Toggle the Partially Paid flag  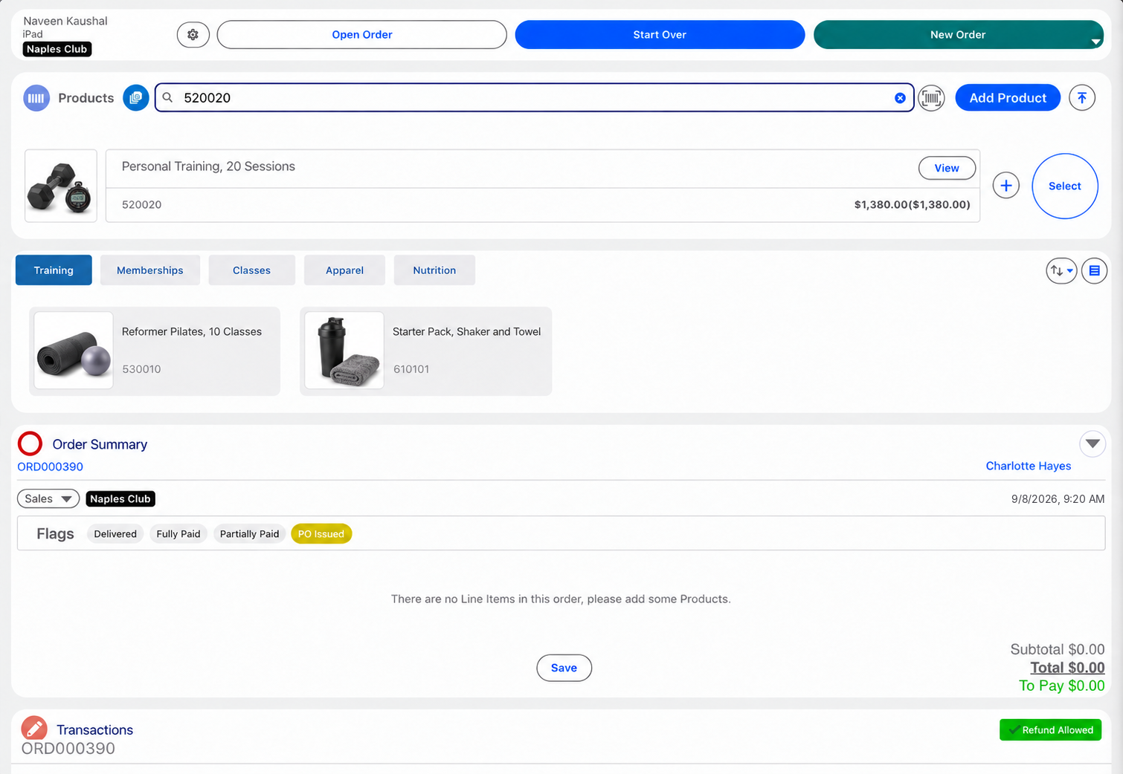click(249, 534)
